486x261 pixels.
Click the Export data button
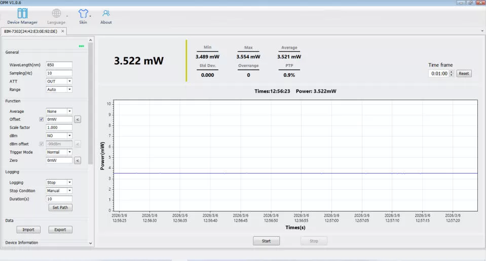(60, 230)
